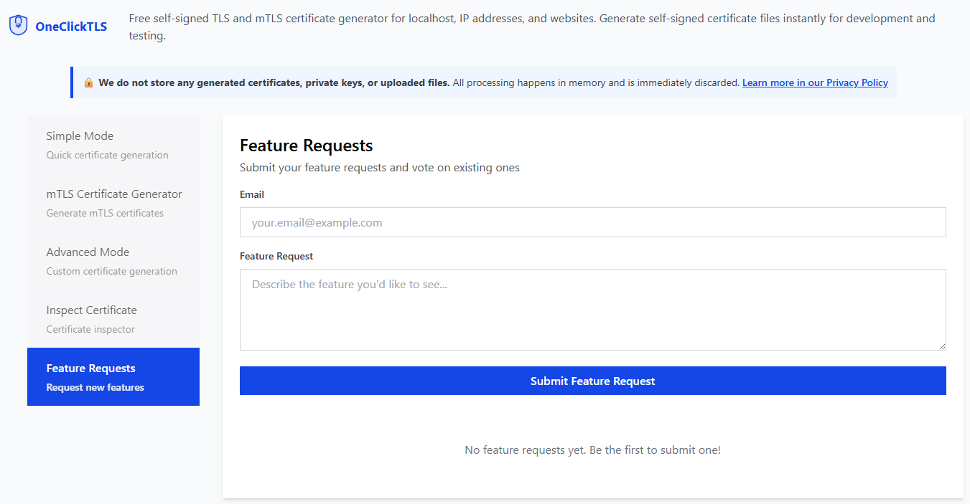Open the Privacy Policy link

pyautogui.click(x=815, y=82)
